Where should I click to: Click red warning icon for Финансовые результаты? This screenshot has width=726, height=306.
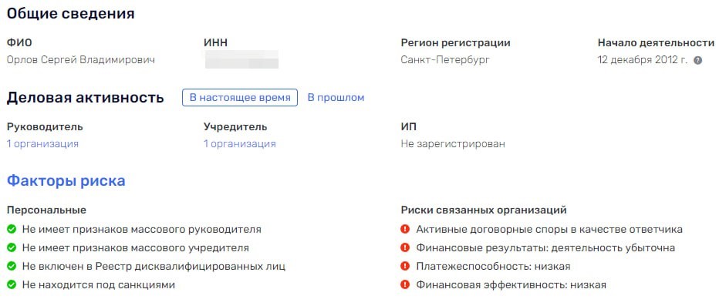point(405,247)
